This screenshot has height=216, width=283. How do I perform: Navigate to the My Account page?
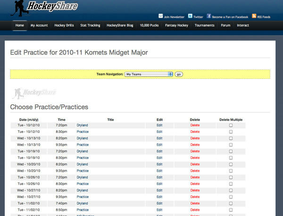pyautogui.click(x=39, y=26)
